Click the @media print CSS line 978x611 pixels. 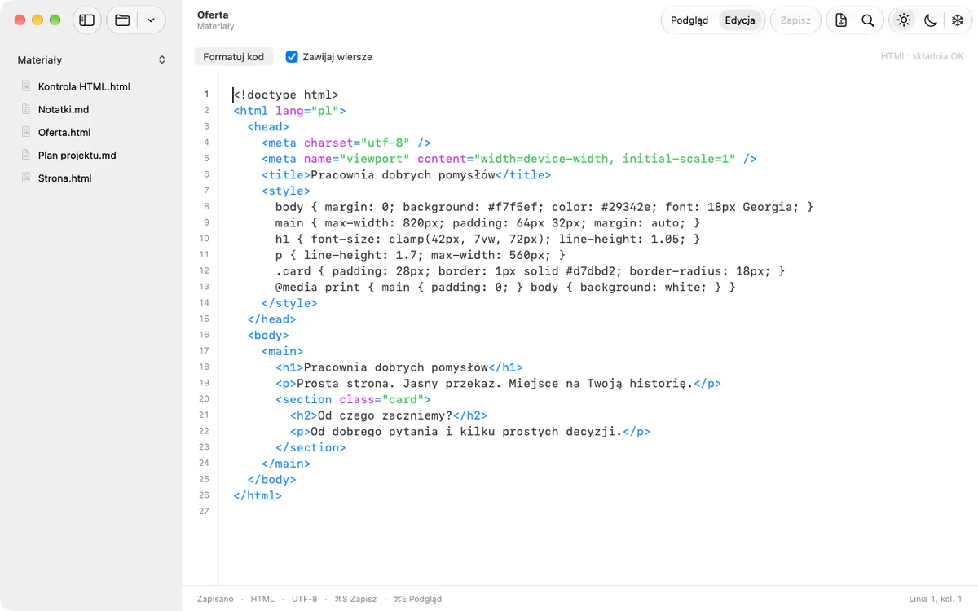pyautogui.click(x=505, y=287)
